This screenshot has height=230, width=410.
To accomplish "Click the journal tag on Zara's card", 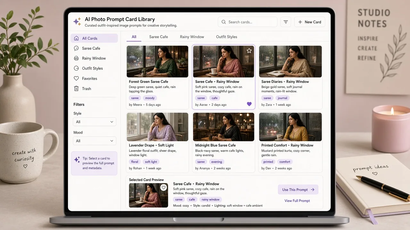I will 283,98.
